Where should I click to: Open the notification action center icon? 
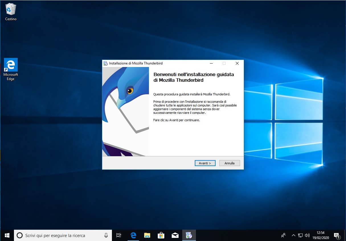(337, 235)
